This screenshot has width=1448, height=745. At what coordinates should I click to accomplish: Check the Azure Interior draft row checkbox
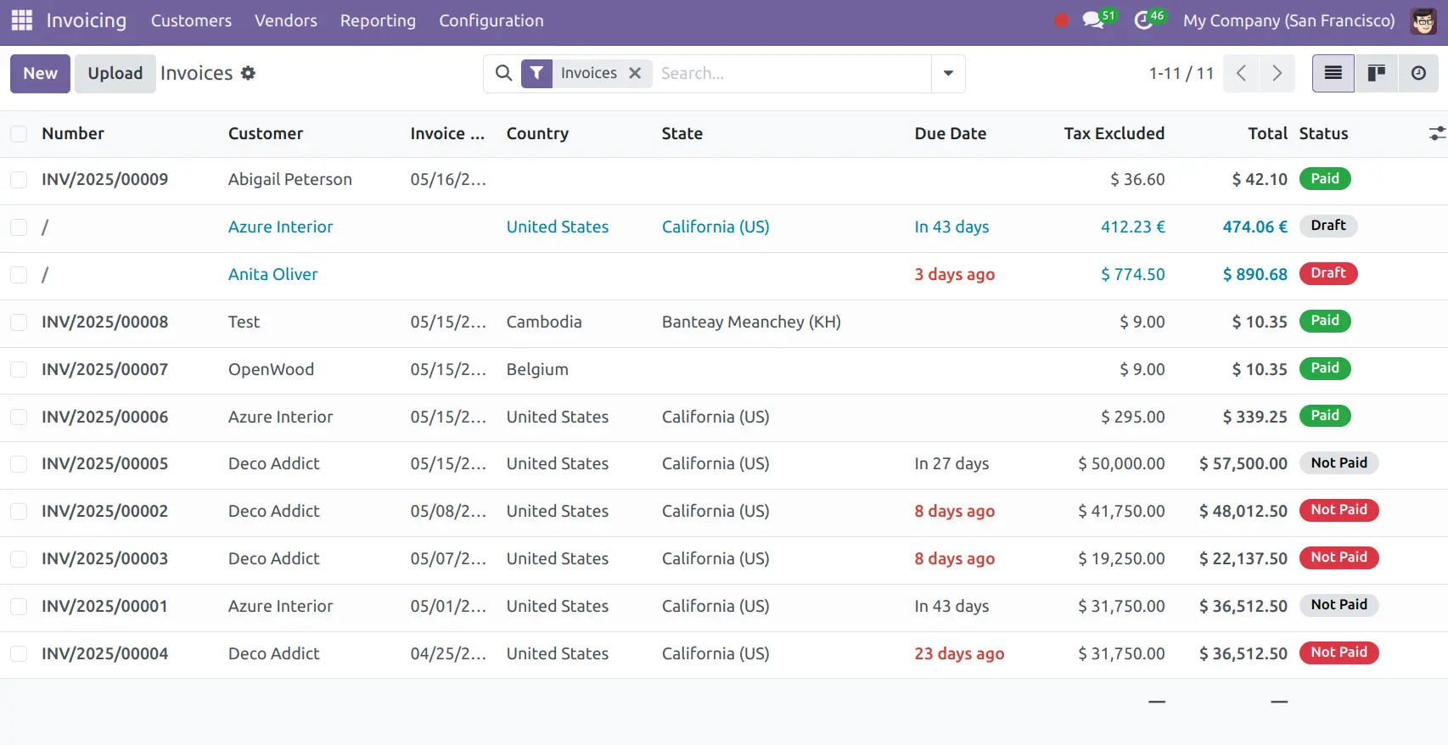[x=19, y=227]
